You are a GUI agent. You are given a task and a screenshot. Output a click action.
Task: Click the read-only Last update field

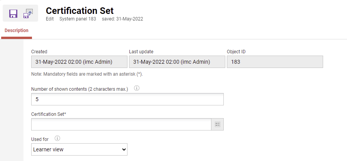[x=177, y=62]
